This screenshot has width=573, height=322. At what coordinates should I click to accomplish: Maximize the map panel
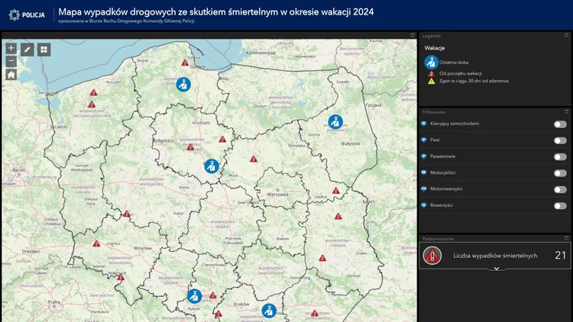(x=413, y=35)
